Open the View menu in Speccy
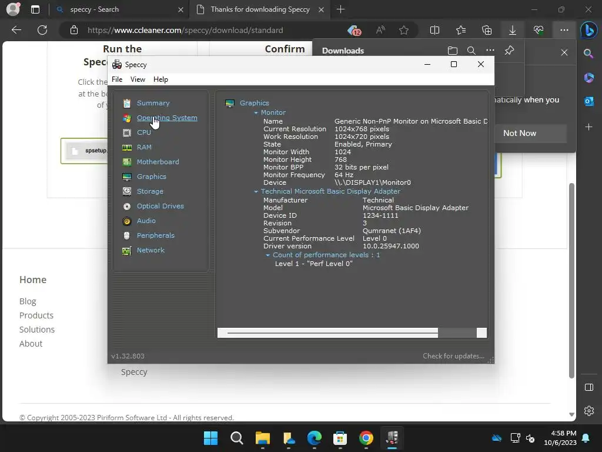 (x=138, y=79)
